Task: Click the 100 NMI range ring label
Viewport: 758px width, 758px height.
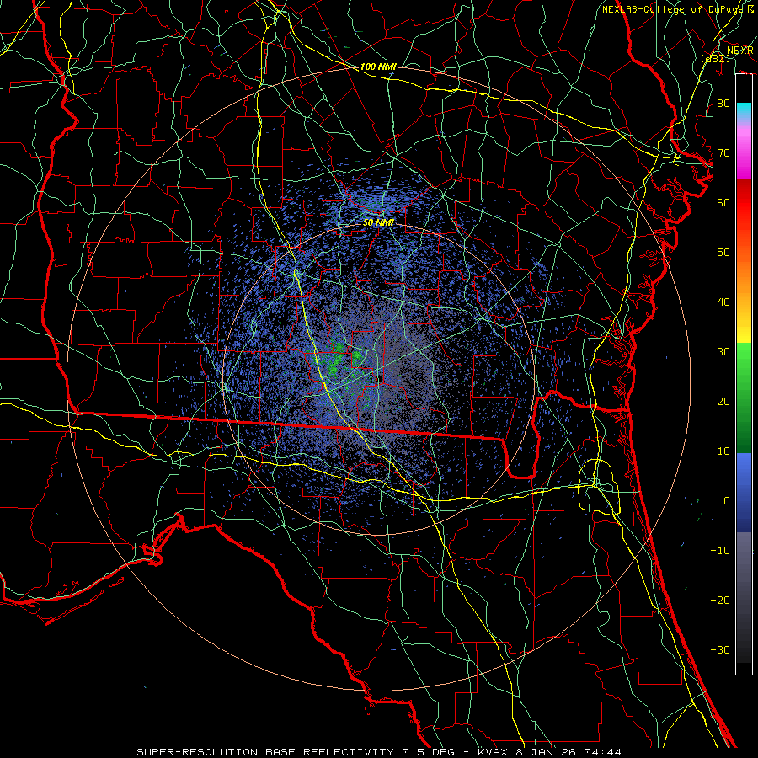Action: pyautogui.click(x=378, y=67)
